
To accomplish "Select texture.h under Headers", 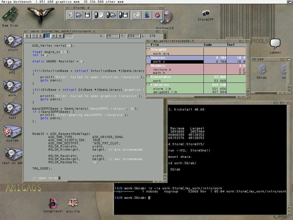I will 162,70.
